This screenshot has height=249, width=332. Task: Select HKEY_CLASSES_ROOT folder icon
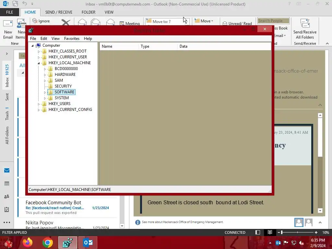pos(44,51)
